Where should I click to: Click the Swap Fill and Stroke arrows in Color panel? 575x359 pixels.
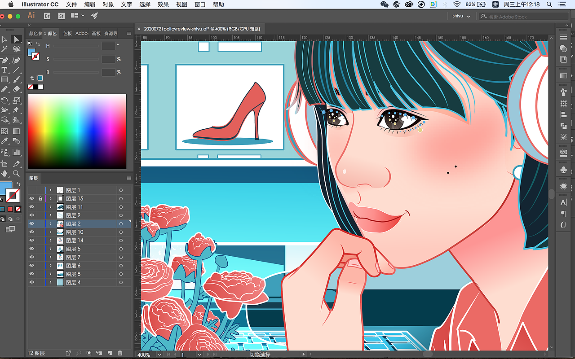click(37, 44)
